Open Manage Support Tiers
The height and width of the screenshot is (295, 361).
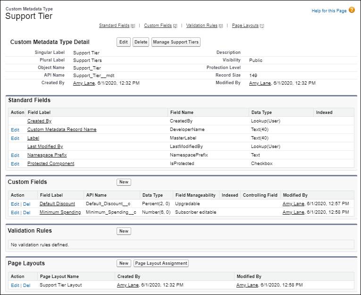(x=176, y=42)
